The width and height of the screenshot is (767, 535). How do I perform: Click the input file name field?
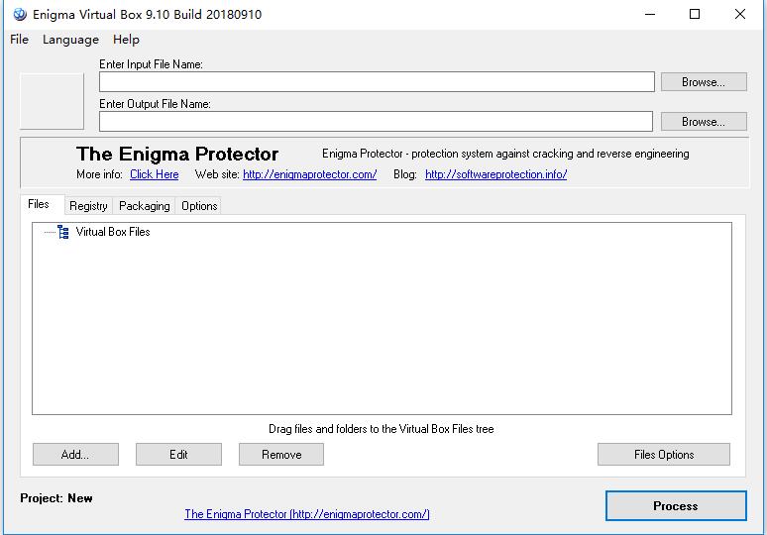(x=377, y=82)
